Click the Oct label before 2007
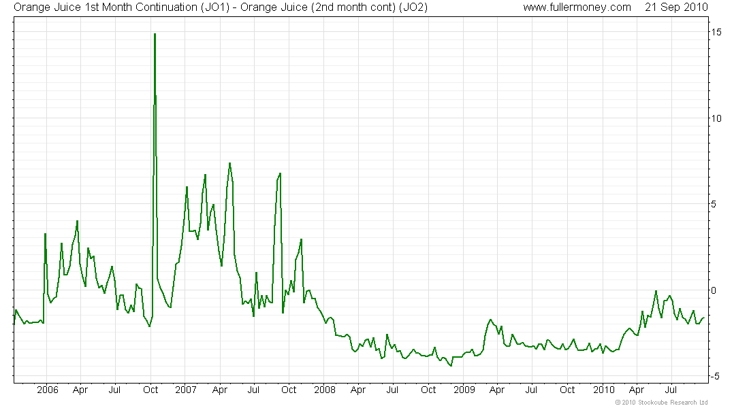The image size is (749, 408). coord(150,390)
